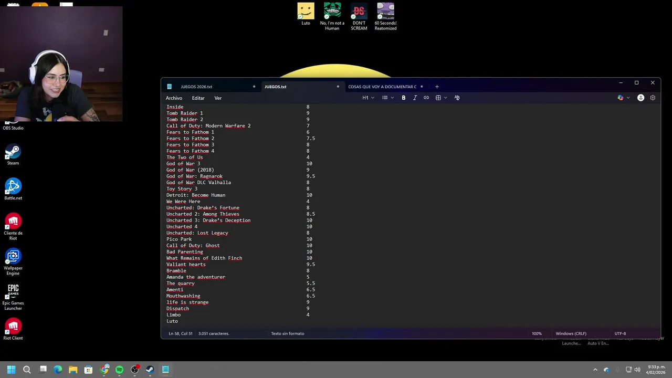Open Microsoft Edge from the taskbar
The height and width of the screenshot is (378, 672).
(58, 370)
